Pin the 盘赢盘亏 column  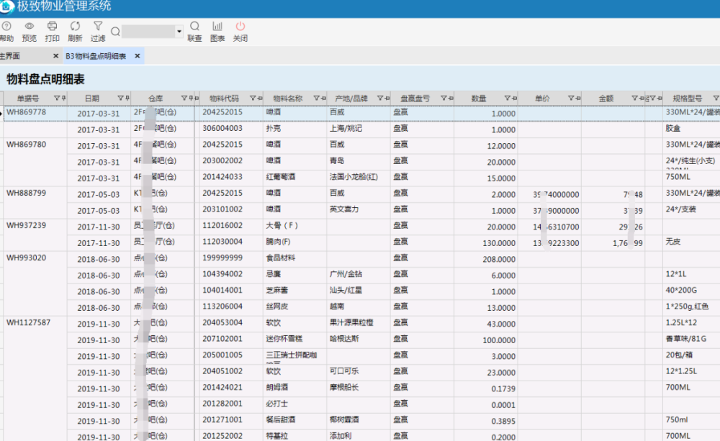tap(451, 99)
